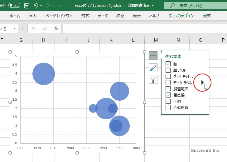Select column H header
This screenshot has height=162, width=227.
point(43,40)
